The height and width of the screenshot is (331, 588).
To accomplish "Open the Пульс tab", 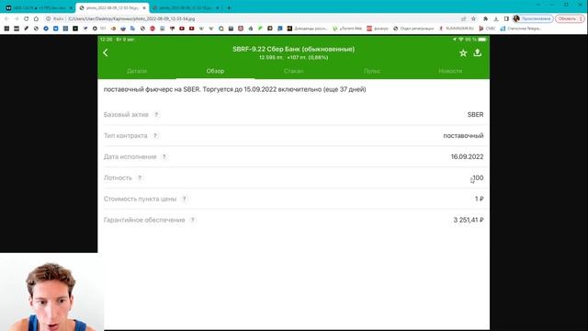I will [372, 71].
